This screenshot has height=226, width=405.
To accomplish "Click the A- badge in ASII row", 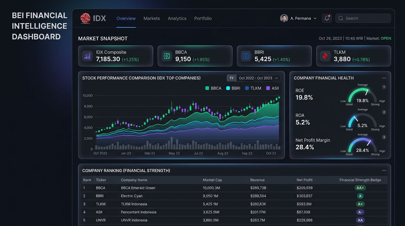I will pyautogui.click(x=360, y=212).
